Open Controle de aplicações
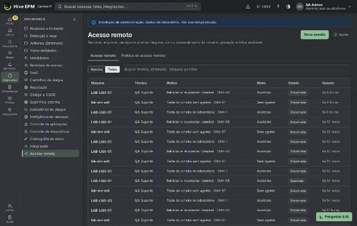The image size is (357, 226). 50,124
